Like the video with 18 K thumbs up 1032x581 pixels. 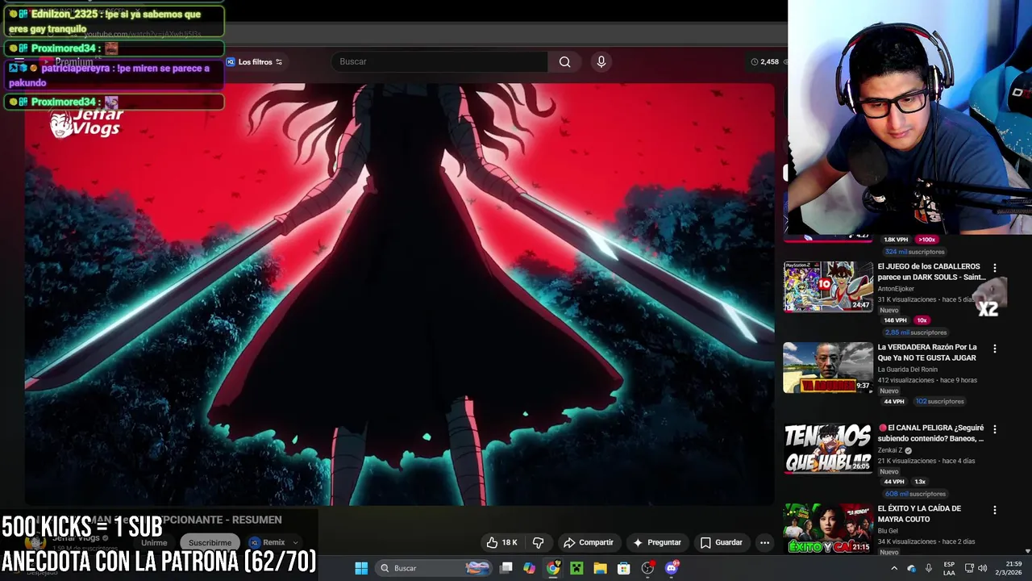(501, 542)
